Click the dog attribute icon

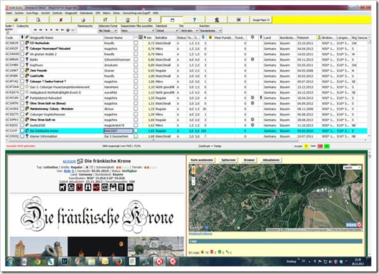click(63, 187)
